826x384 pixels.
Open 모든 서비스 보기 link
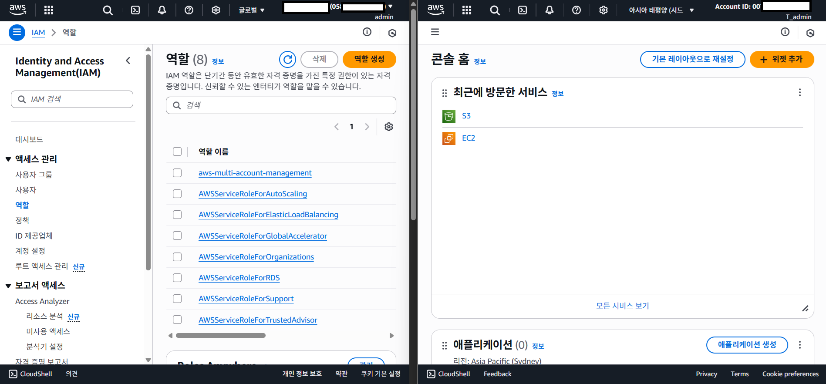coord(622,306)
